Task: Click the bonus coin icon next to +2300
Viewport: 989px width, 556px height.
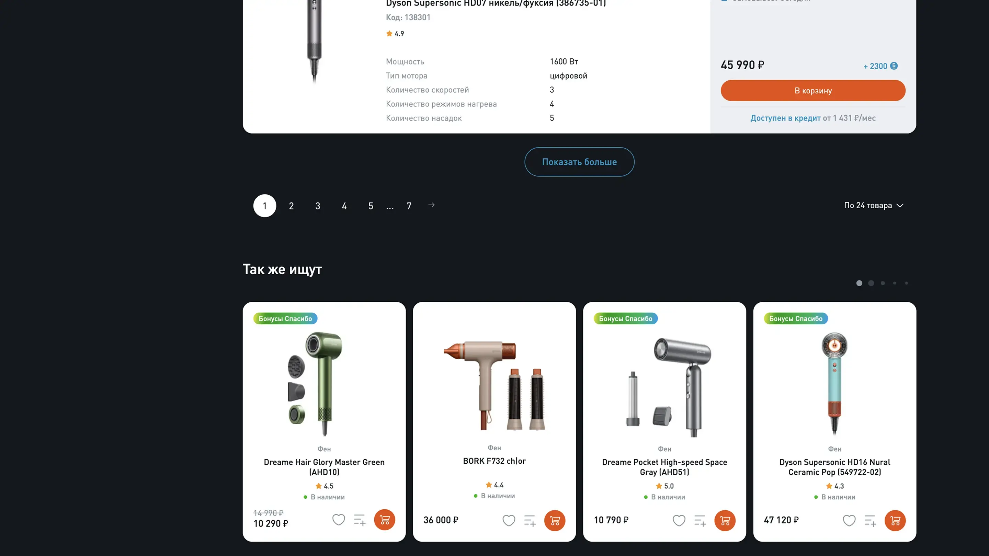Action: click(x=894, y=66)
